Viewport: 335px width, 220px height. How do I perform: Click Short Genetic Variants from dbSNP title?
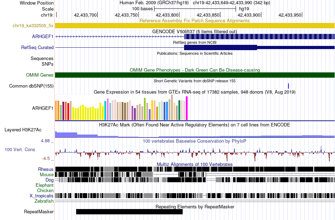click(195, 81)
